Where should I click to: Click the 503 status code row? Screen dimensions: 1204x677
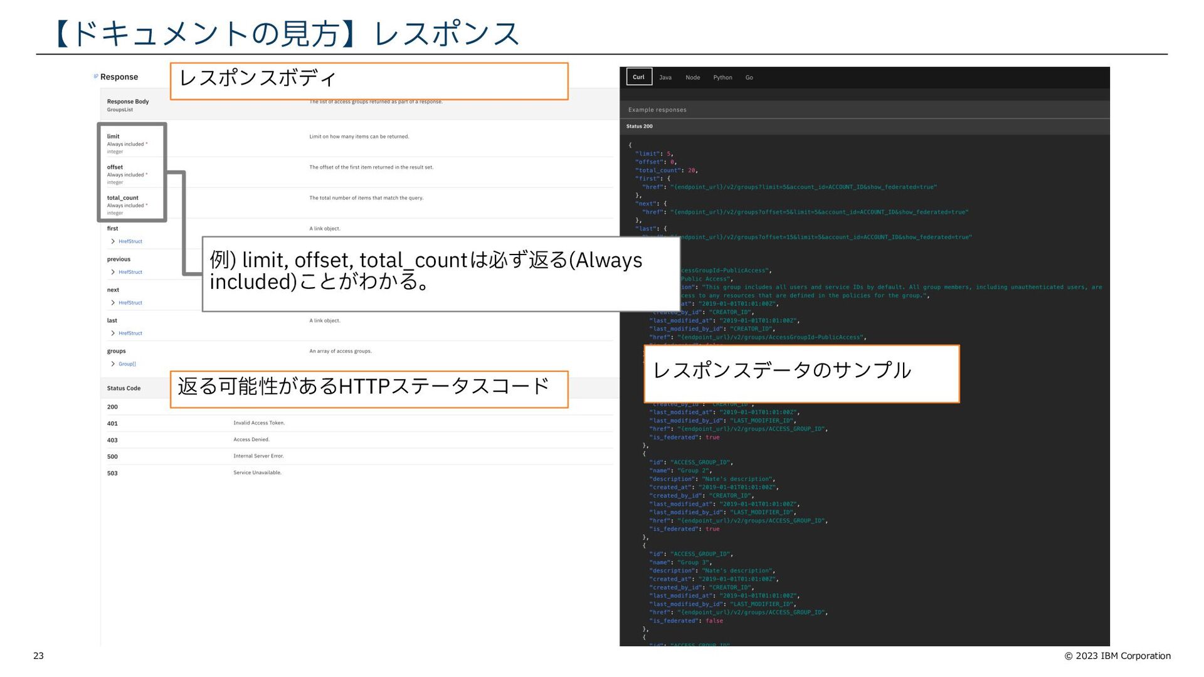coord(112,473)
